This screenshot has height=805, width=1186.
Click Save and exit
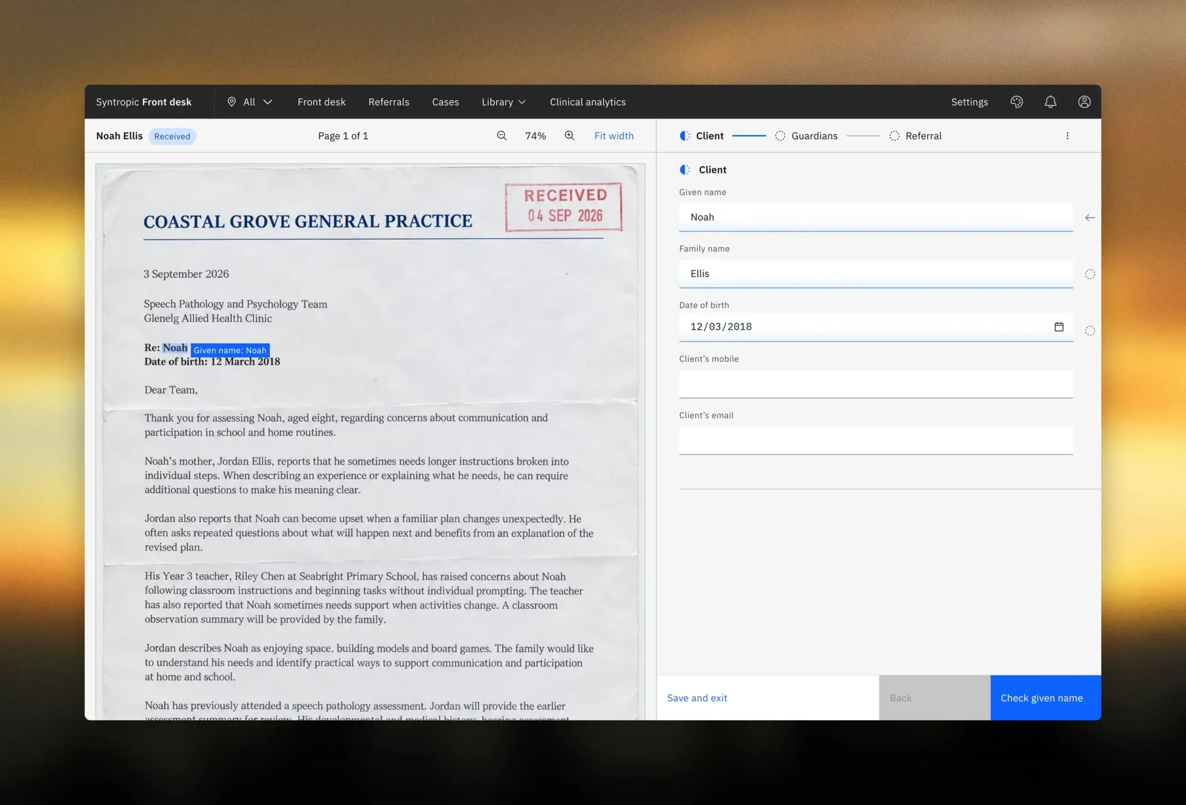point(697,698)
